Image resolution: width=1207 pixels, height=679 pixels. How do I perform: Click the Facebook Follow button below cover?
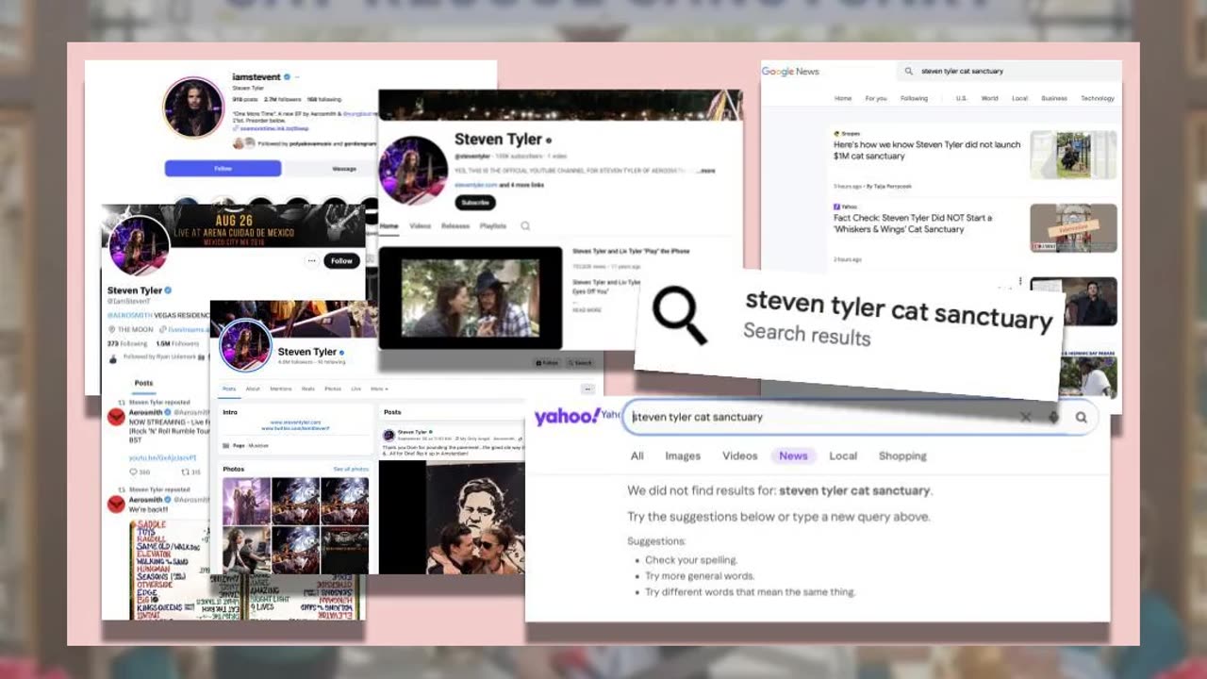[548, 363]
